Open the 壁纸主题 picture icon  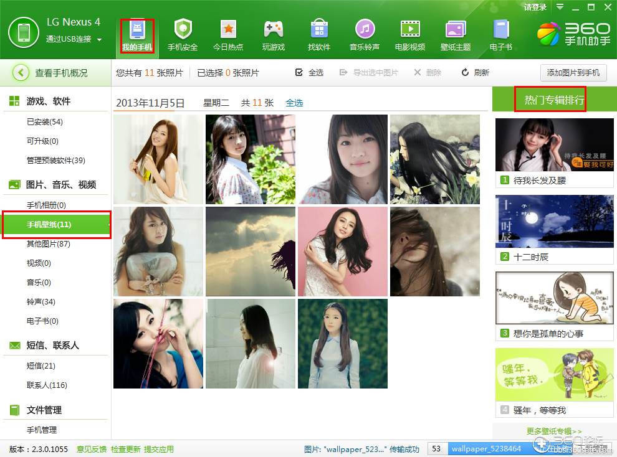pyautogui.click(x=456, y=29)
